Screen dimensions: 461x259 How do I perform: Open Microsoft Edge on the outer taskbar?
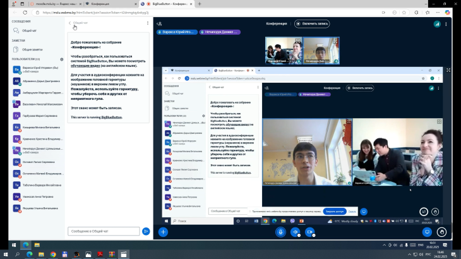(30, 255)
